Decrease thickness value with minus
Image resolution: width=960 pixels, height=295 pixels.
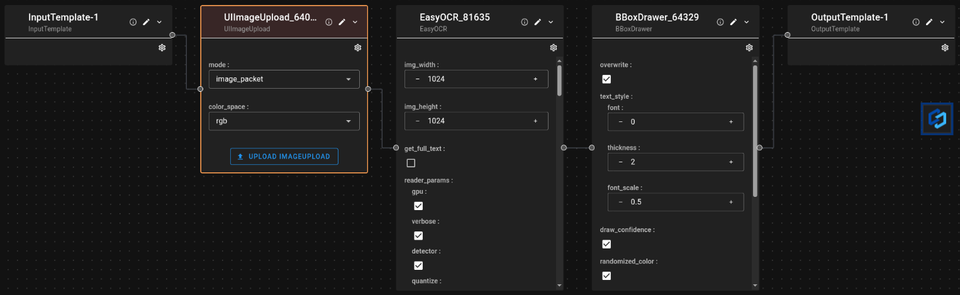(621, 162)
